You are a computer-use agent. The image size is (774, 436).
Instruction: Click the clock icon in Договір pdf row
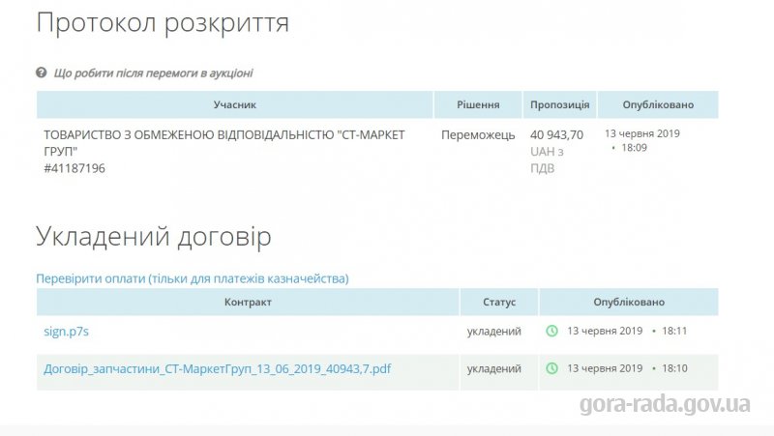coord(551,368)
